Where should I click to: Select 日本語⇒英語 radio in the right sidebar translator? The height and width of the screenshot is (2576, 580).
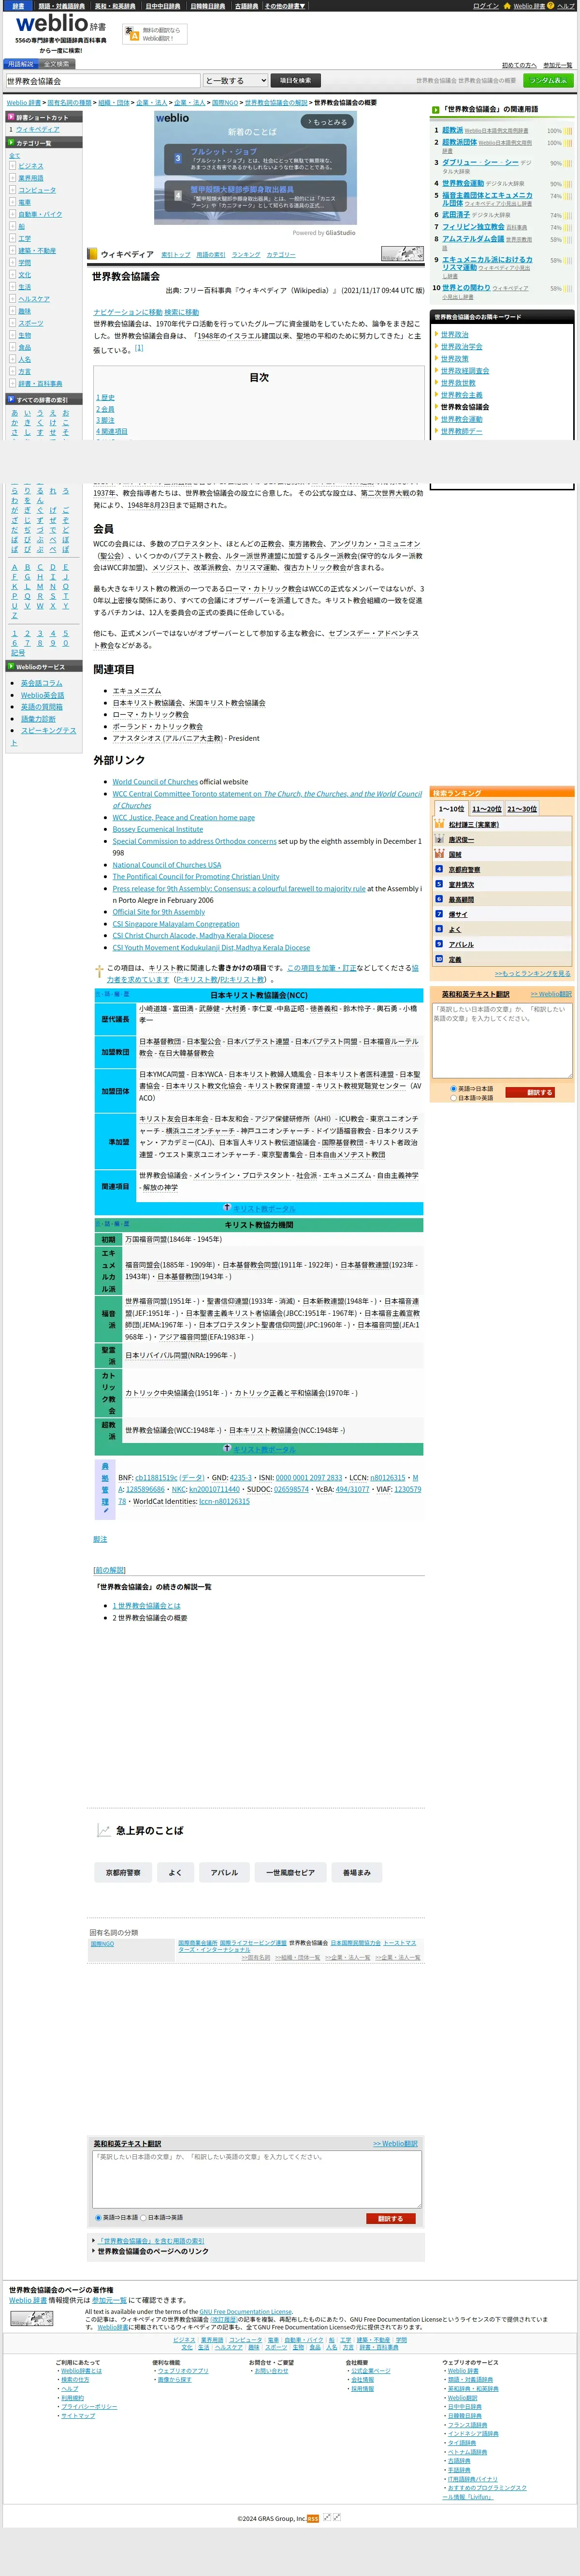[453, 1097]
